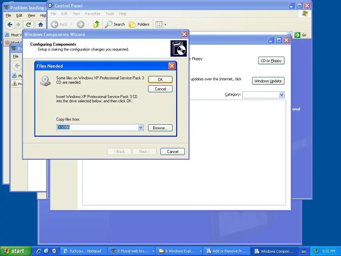
Task: Cancel the Windows Components Wizard
Action: click(172, 152)
